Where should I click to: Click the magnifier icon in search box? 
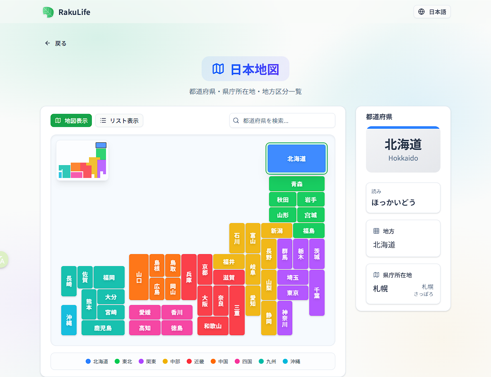tap(236, 120)
